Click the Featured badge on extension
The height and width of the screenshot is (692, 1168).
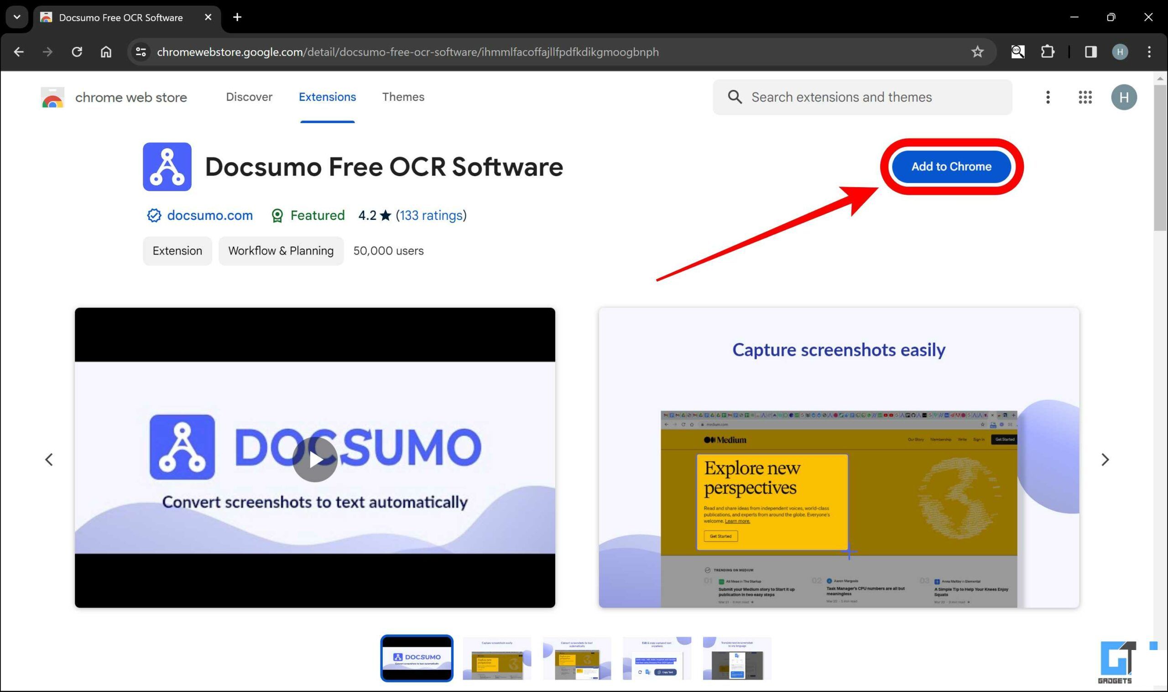[x=308, y=215]
